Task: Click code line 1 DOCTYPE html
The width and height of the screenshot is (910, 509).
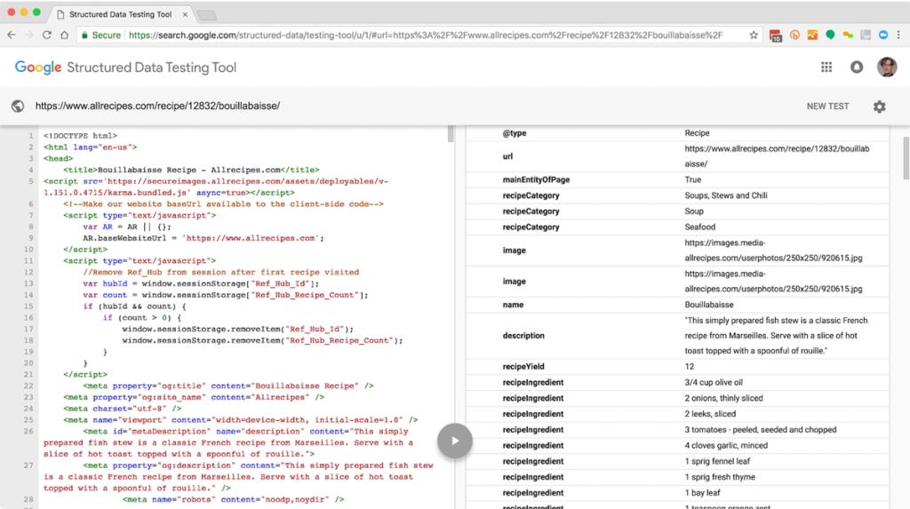Action: 80,136
